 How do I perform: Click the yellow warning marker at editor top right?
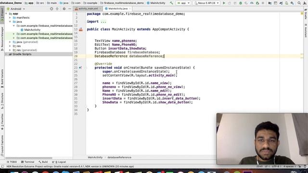coord(302,13)
